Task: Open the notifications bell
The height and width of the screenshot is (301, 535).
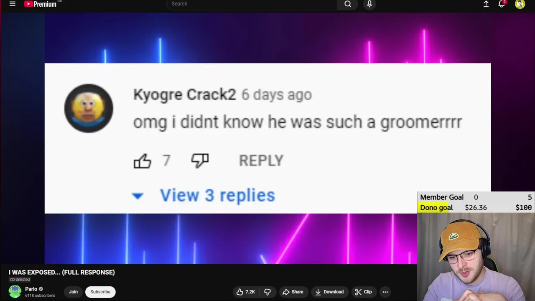Action: tap(502, 4)
